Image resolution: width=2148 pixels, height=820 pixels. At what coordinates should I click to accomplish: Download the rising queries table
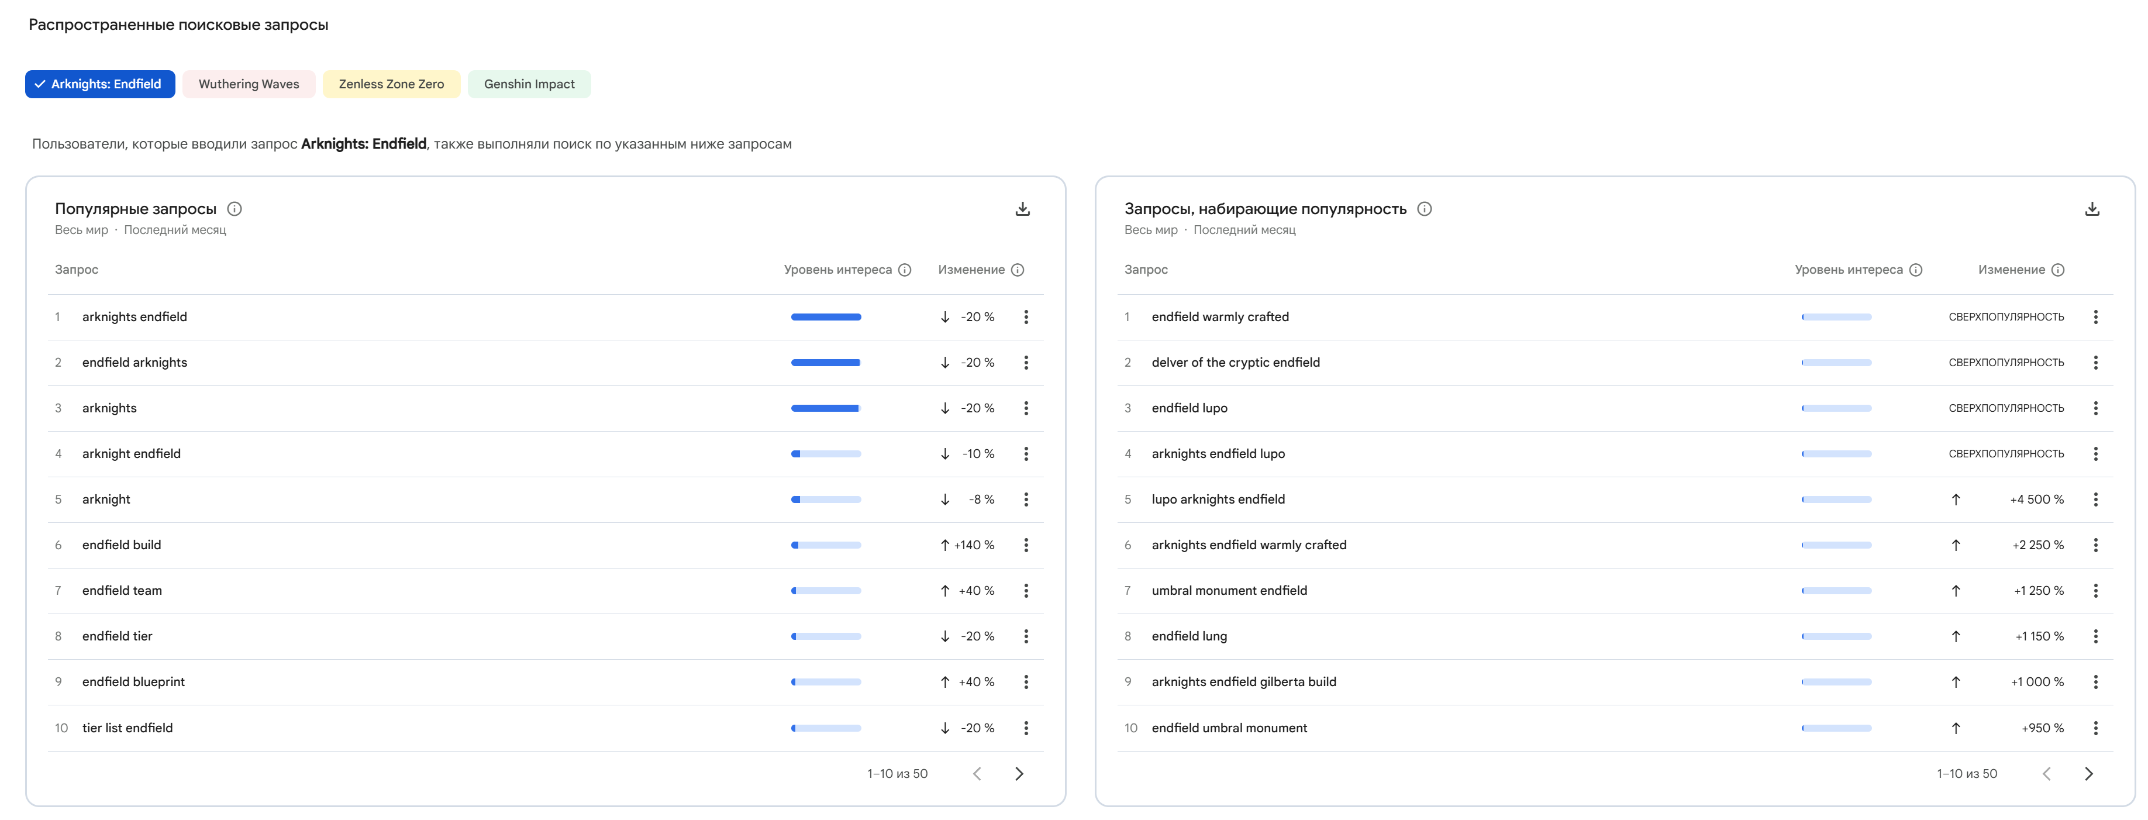click(x=2091, y=209)
